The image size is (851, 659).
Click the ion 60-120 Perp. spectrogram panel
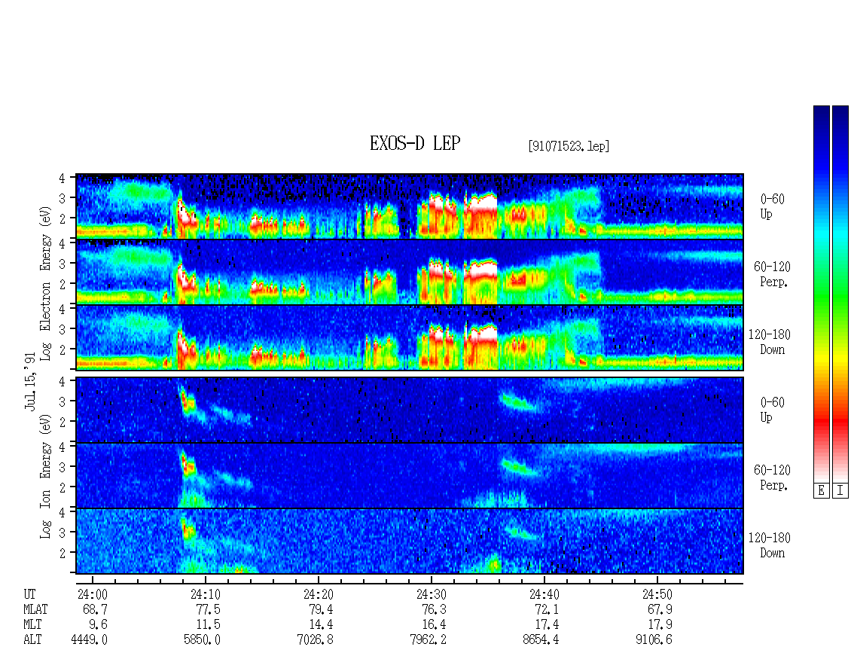pos(410,475)
